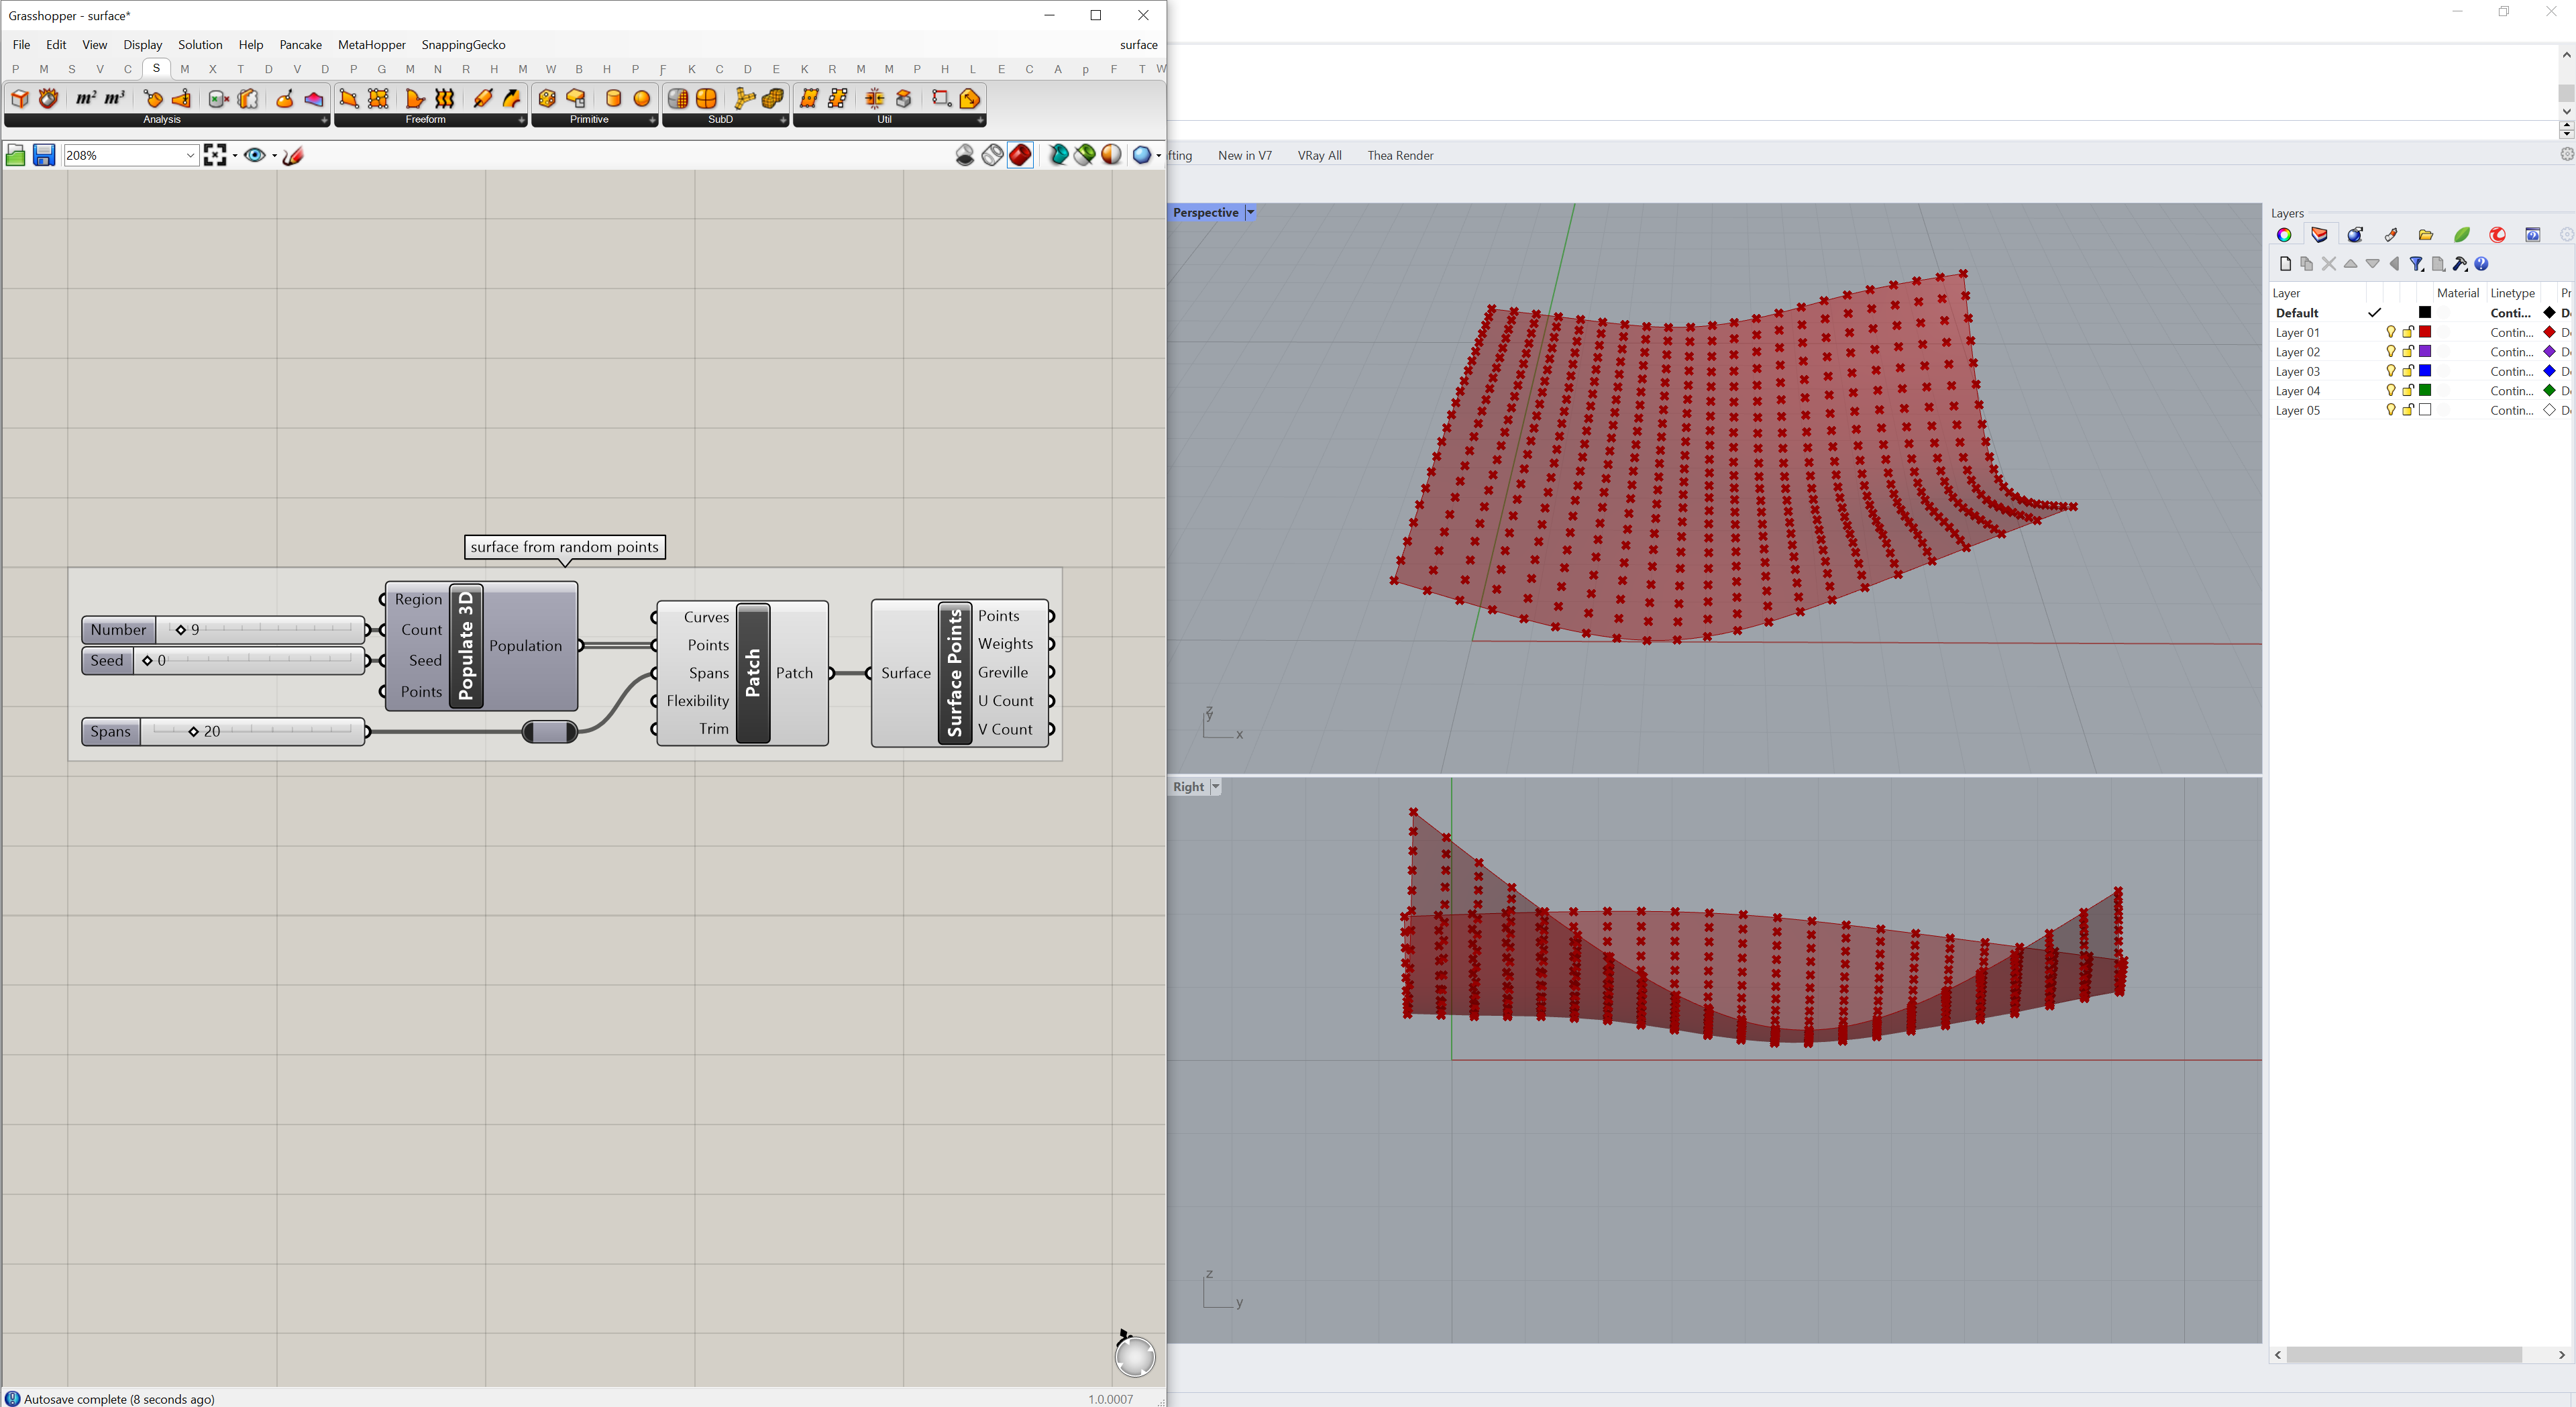Open the zoom level 208% dropdown
The image size is (2576, 1407).
tap(190, 155)
